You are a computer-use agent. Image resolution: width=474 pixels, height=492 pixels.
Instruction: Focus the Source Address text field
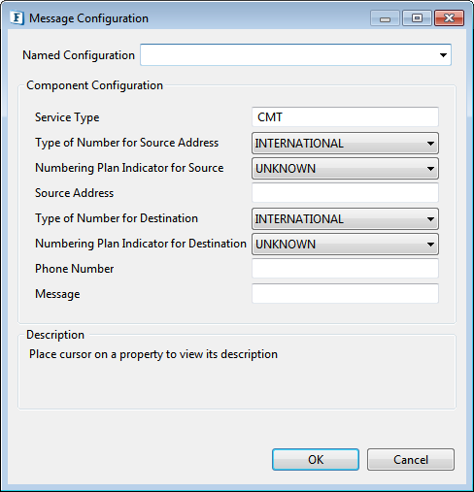pyautogui.click(x=345, y=193)
